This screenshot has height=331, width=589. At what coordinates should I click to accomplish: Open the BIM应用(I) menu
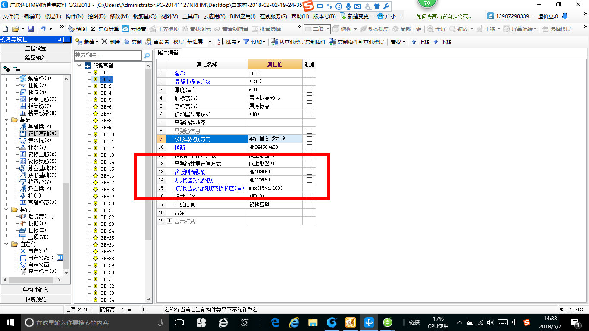243,16
